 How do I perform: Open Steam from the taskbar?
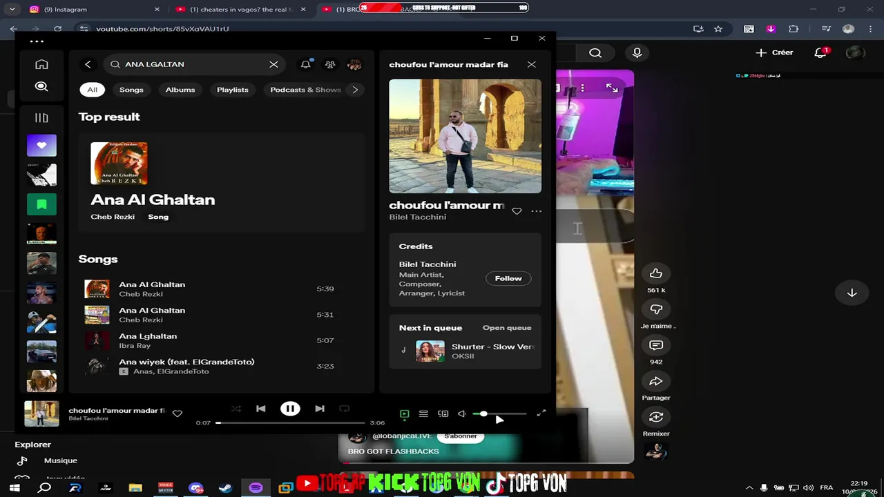[225, 487]
